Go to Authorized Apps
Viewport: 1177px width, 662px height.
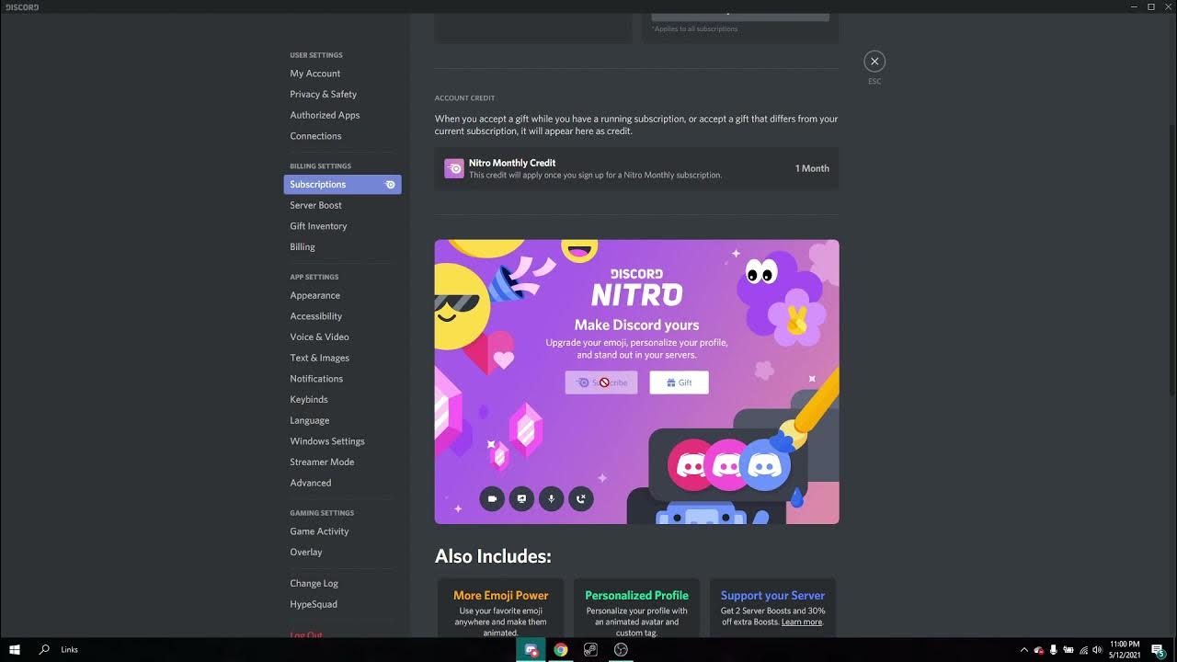pos(325,115)
